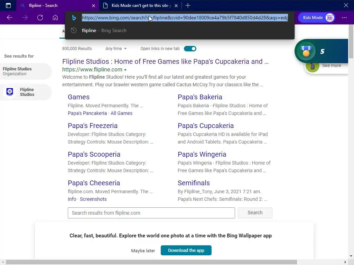
Task: Open Papa's Cheeseria link
Action: point(94,183)
